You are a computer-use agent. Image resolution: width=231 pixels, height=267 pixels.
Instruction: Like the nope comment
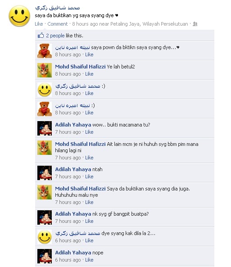(89, 260)
